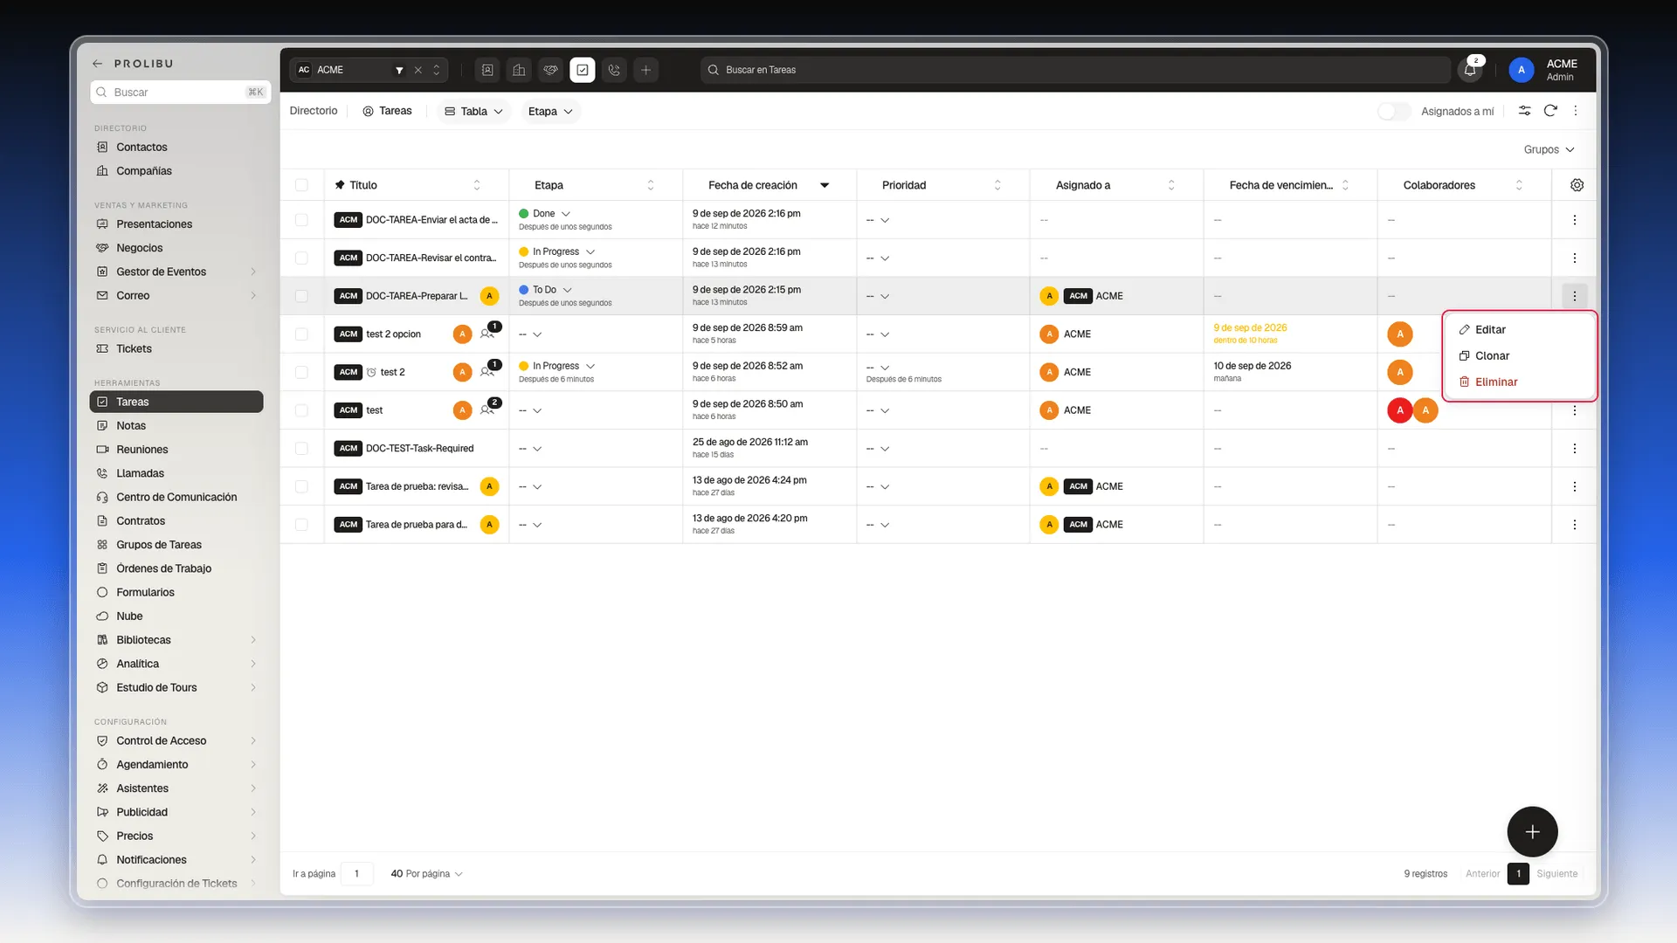Check the select-all checkbox in header
1677x943 pixels.
pos(301,185)
